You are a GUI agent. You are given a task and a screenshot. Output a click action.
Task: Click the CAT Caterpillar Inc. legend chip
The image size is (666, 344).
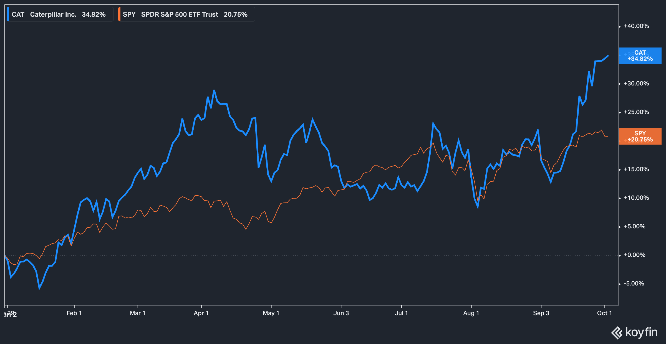click(60, 14)
